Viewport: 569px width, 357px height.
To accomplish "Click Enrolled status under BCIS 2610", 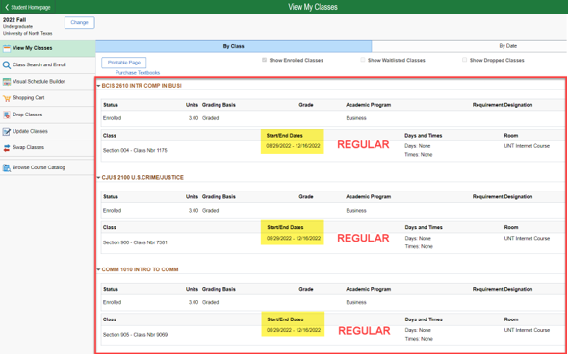I will click(x=112, y=118).
